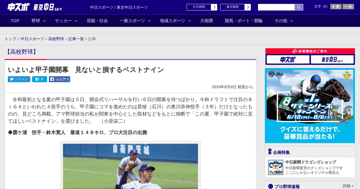
Task: Increase text size with ＋大 button
Action: [x=336, y=7]
